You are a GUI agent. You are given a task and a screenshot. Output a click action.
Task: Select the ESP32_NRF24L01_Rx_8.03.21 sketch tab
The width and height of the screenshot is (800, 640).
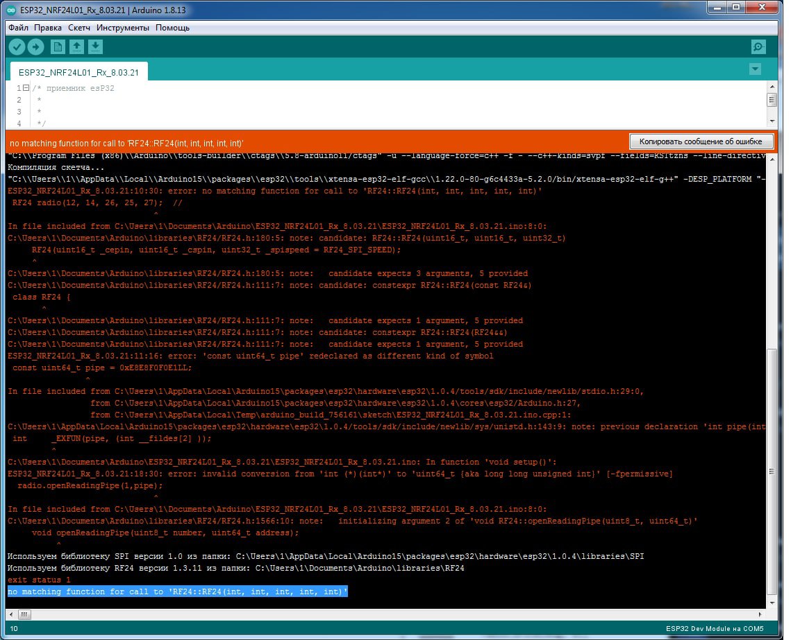coord(78,72)
